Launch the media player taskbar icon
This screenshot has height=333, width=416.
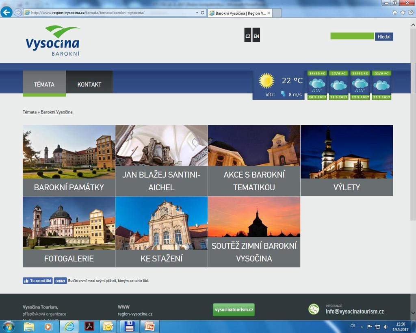click(48, 326)
